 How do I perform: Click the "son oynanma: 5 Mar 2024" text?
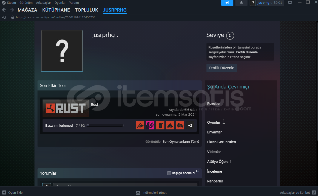176,115
